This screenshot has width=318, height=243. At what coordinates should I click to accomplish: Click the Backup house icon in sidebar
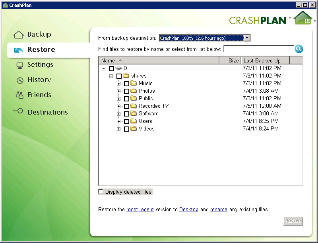[x=18, y=35]
